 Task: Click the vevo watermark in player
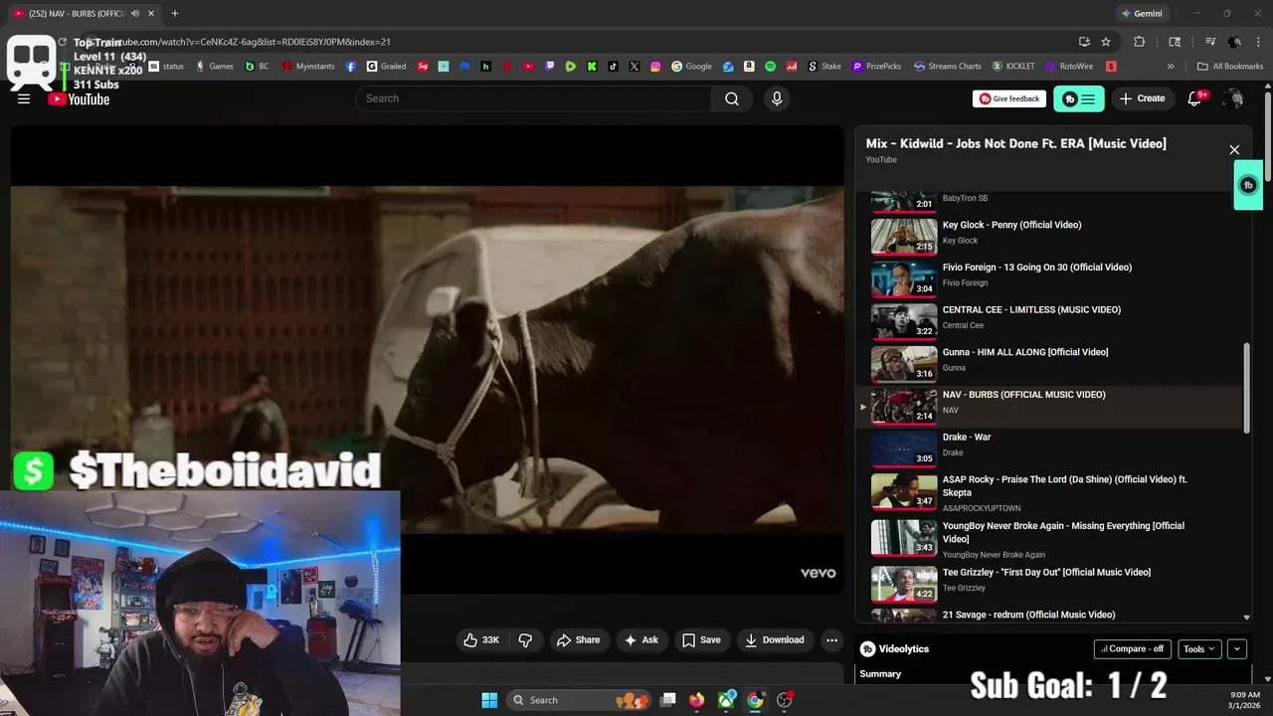[x=818, y=573]
